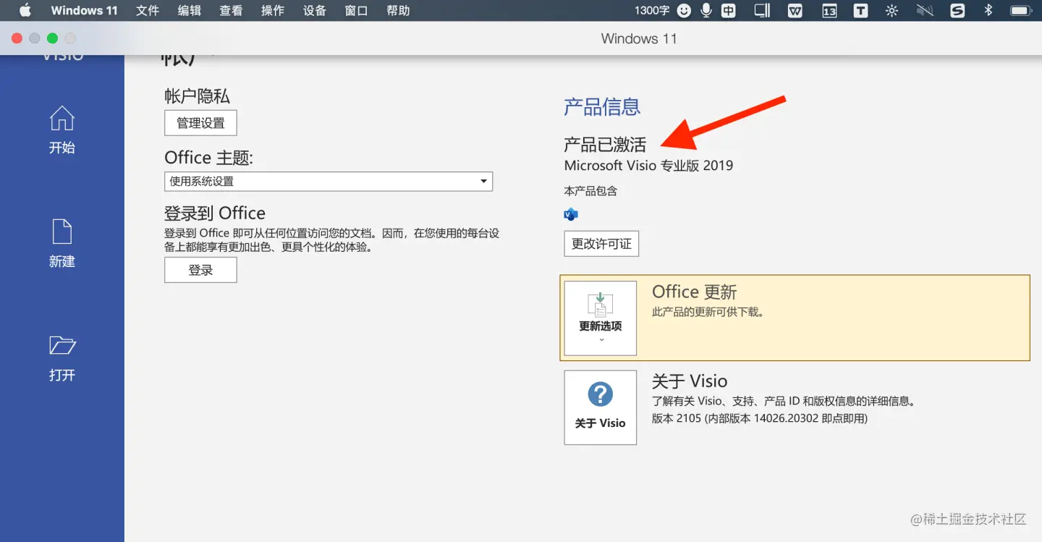Expand the Office 主题 dropdown

pos(329,182)
